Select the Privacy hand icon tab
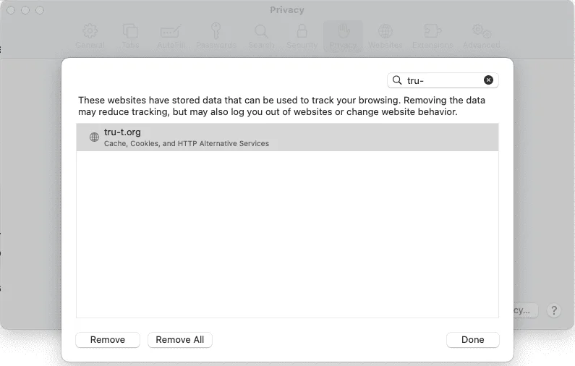Image resolution: width=575 pixels, height=366 pixels. click(343, 36)
